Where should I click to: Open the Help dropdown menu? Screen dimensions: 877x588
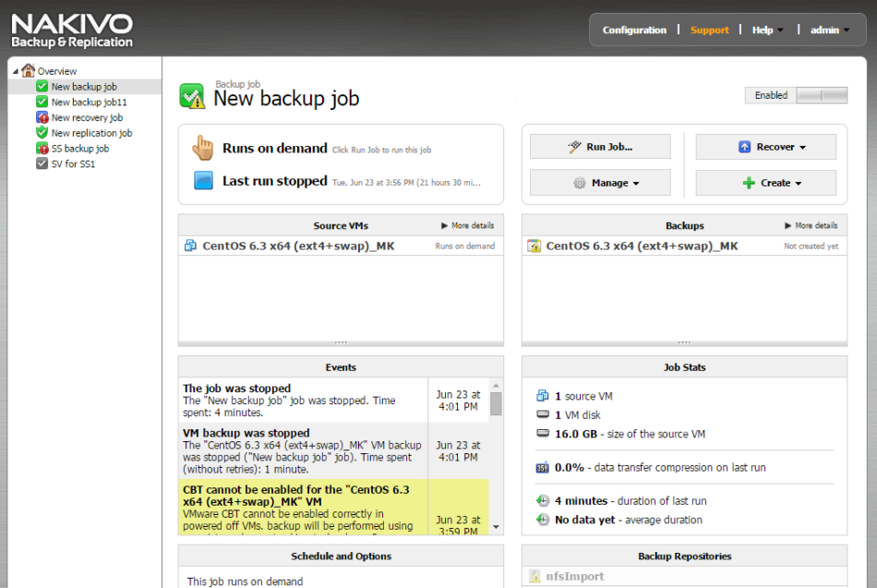(x=767, y=30)
